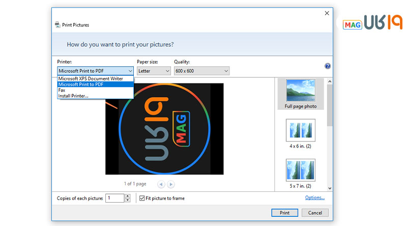Open the Options... link
The width and height of the screenshot is (407, 226).
click(314, 198)
